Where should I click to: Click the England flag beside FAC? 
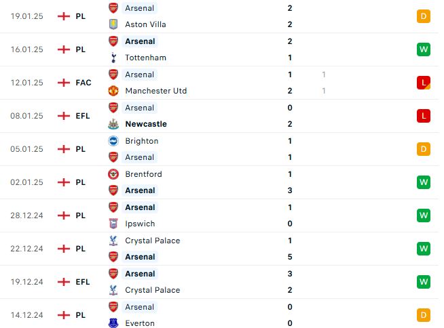pyautogui.click(x=64, y=83)
